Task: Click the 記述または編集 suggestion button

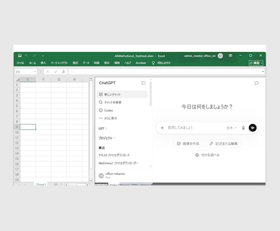Action: (223, 143)
